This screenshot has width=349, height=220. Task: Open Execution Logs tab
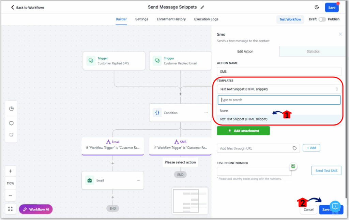coord(206,19)
